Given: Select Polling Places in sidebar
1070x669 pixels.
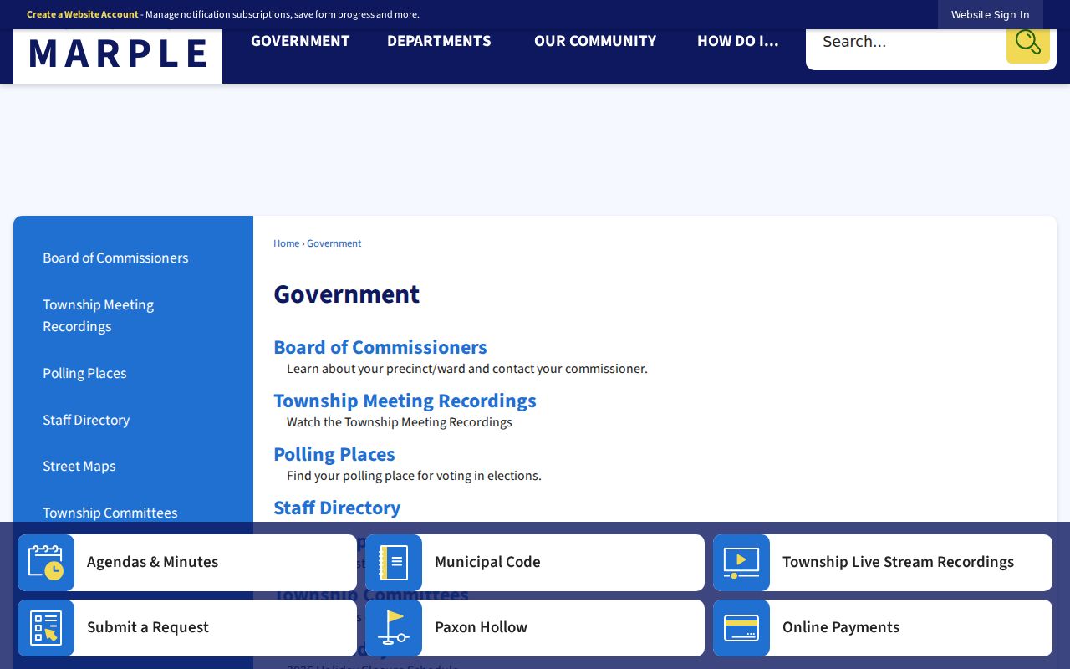Looking at the screenshot, I should point(84,374).
